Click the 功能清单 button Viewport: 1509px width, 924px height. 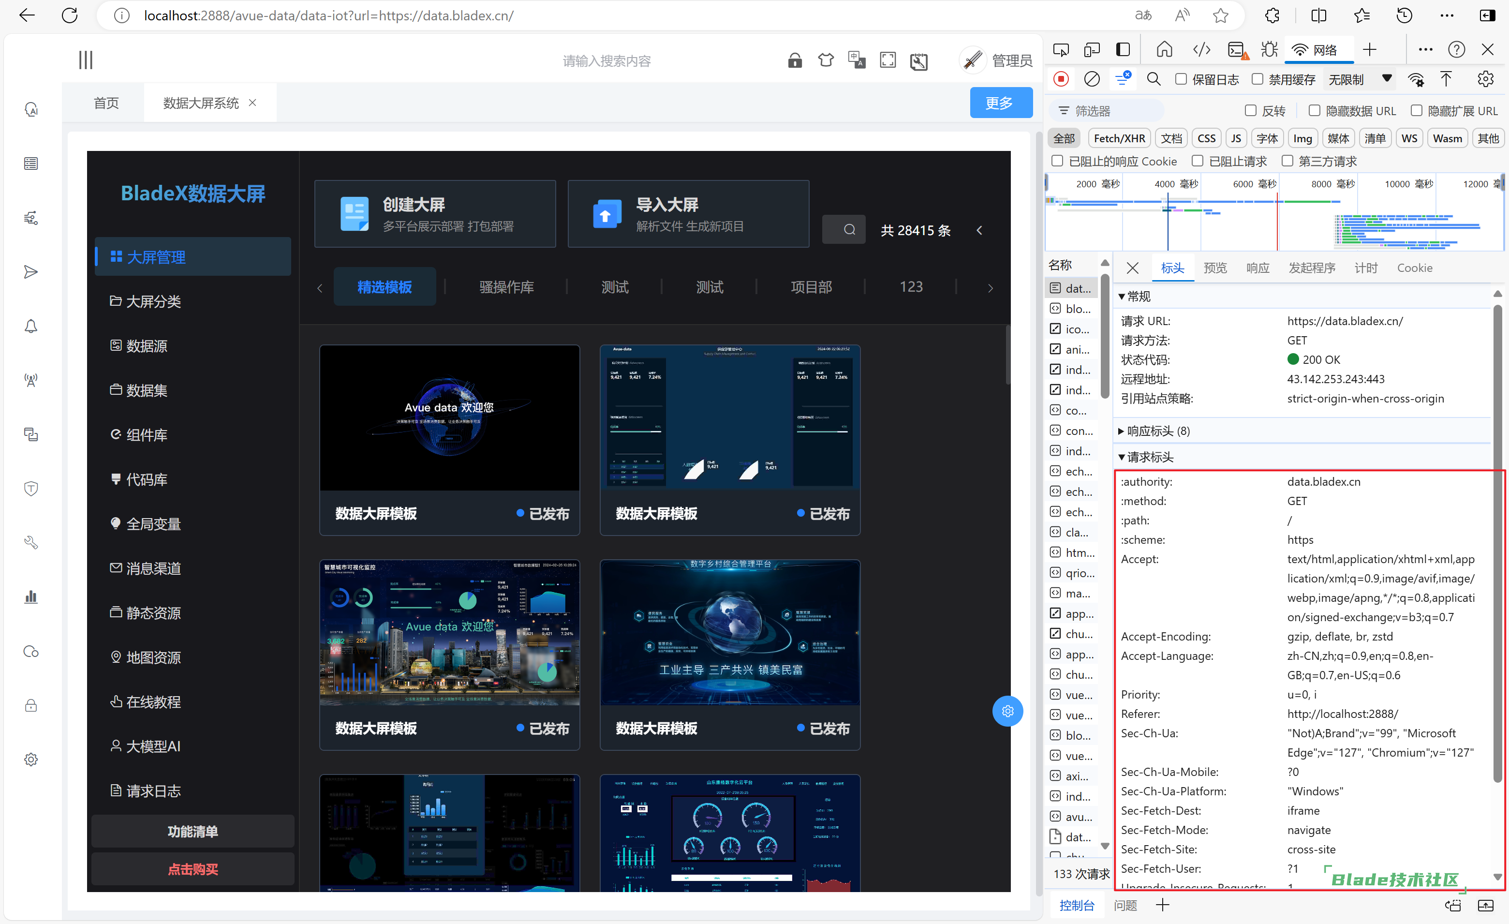click(193, 831)
